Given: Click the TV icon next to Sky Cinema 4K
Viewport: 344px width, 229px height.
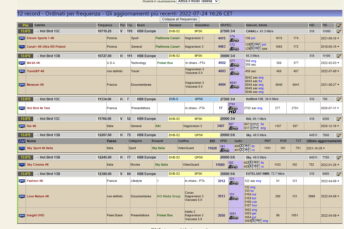Looking at the screenshot, I should [22, 165].
